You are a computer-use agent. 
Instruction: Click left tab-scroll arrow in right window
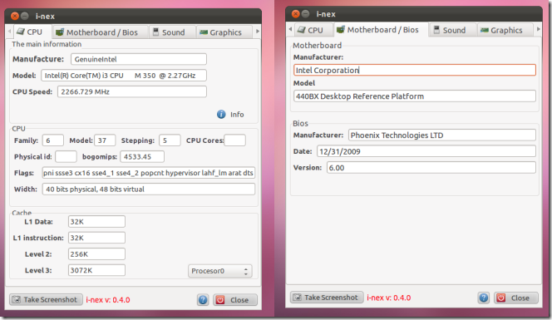pyautogui.click(x=290, y=29)
